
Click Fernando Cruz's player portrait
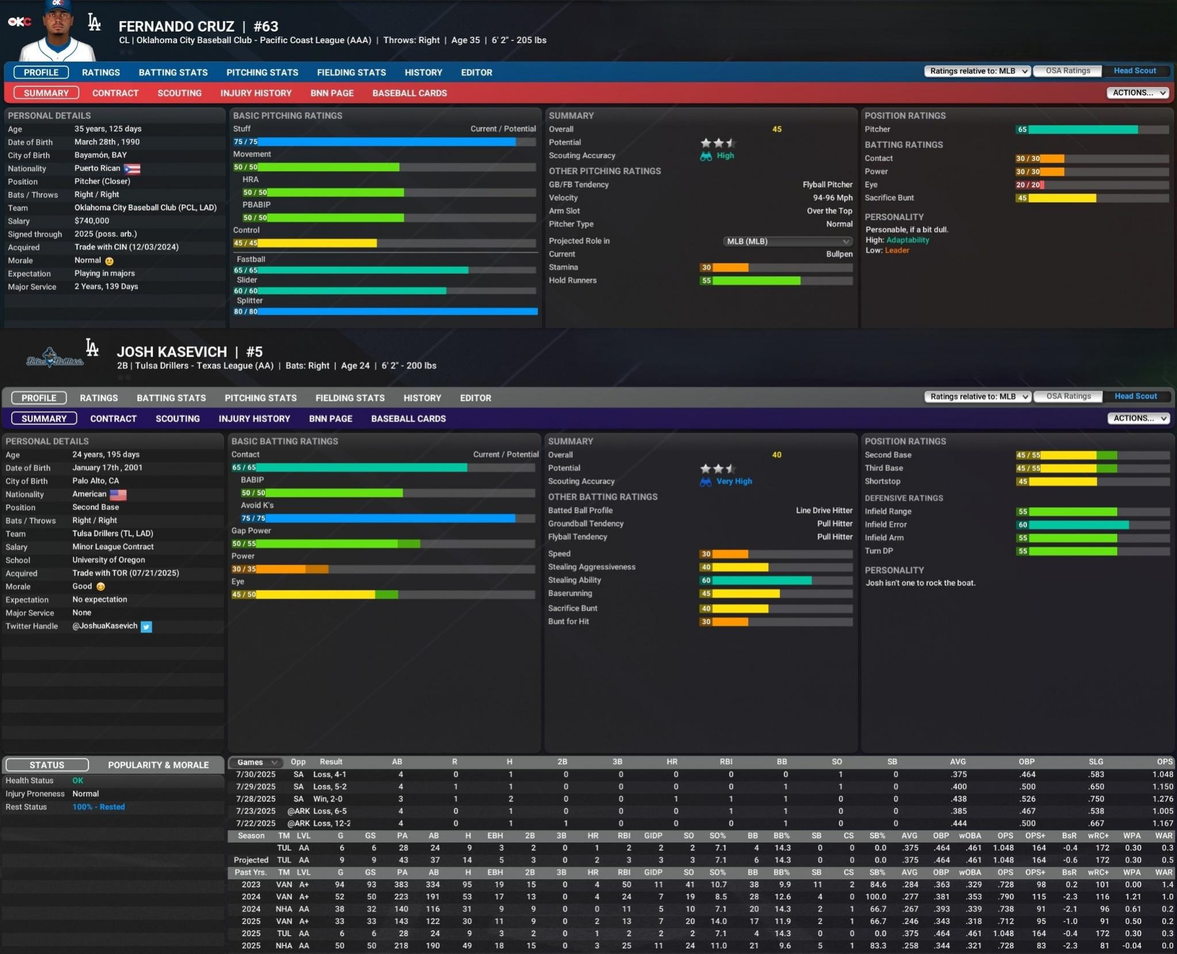pyautogui.click(x=58, y=33)
